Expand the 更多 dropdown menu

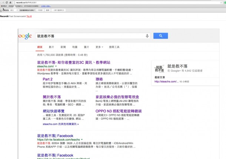click(x=99, y=47)
